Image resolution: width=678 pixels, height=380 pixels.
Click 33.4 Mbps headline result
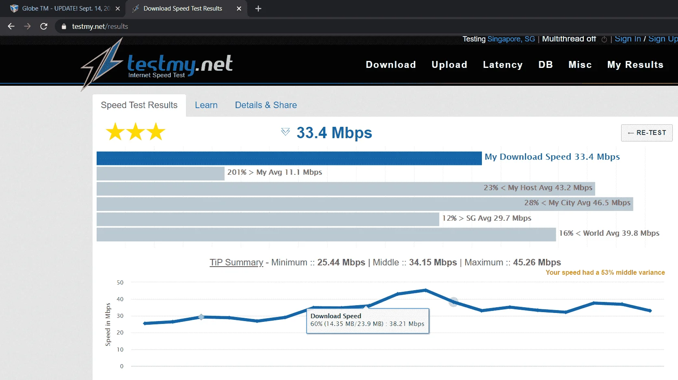[x=334, y=133]
